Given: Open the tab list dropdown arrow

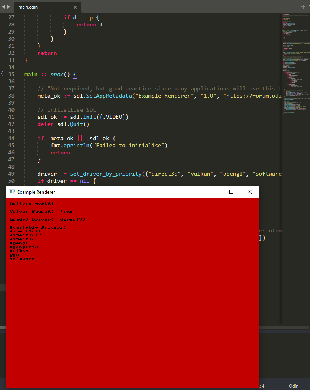Looking at the screenshot, I should tap(308, 7).
